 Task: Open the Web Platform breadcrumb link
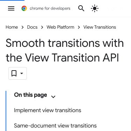60,27
